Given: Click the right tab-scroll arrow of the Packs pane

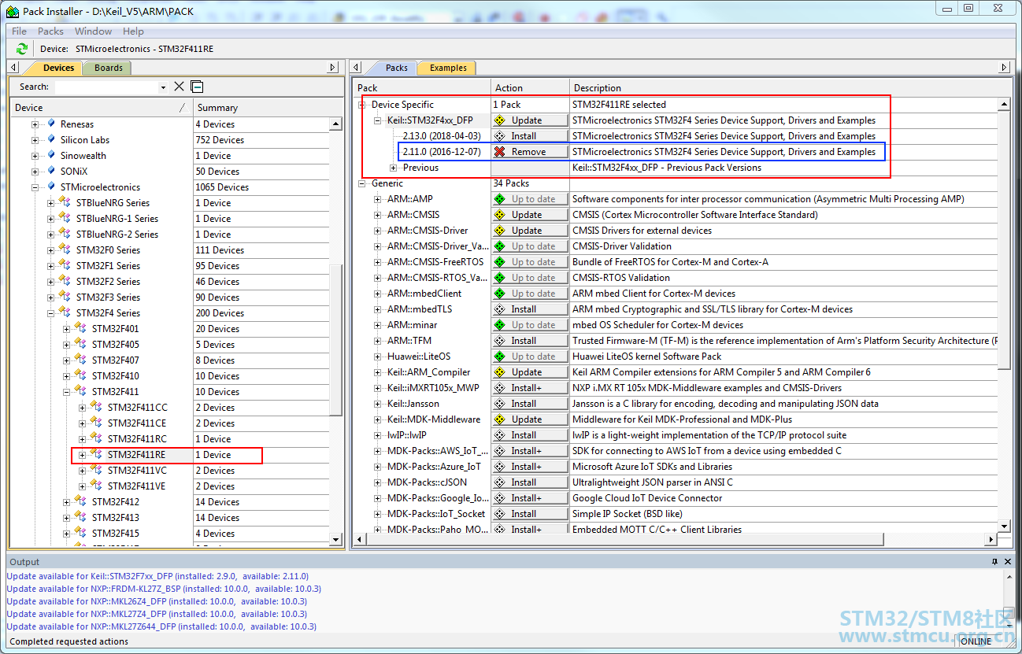Looking at the screenshot, I should coord(1004,68).
